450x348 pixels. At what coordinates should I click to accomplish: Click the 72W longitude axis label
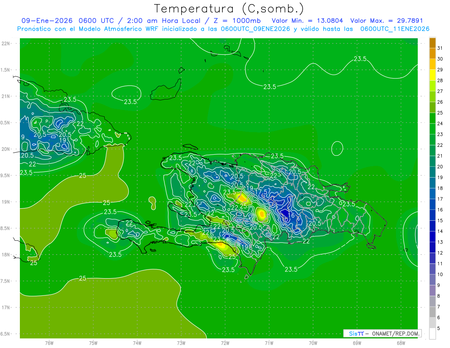[x=225, y=343]
